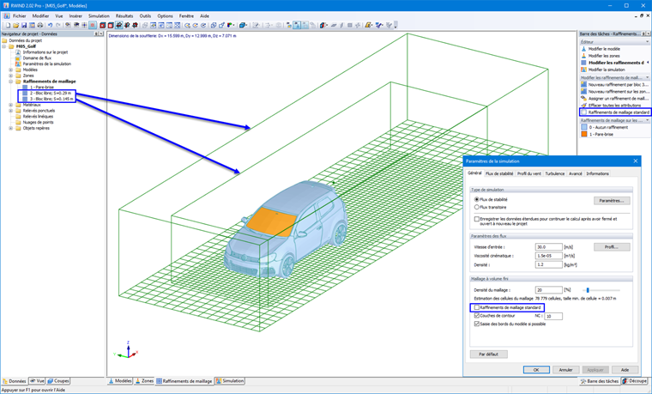
Task: Click the Aide button in dialog
Action: [625, 369]
